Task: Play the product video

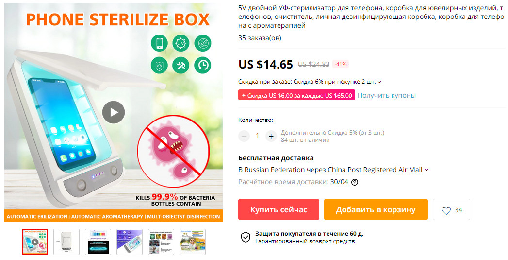Action: click(114, 112)
